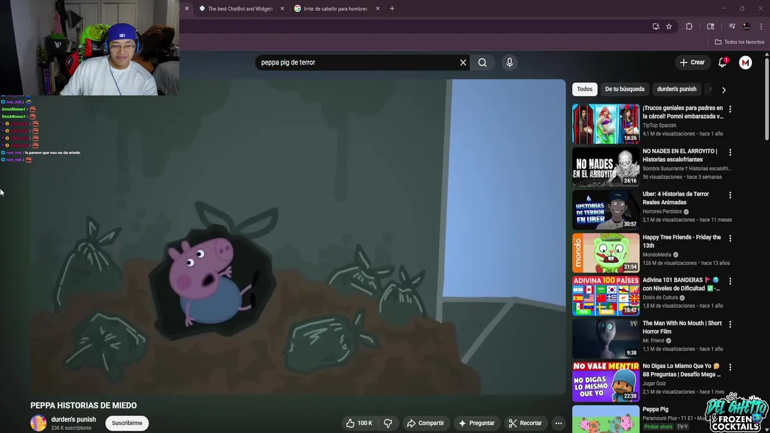Open options for Adivina 101 BANDERAS video
770x433 pixels.
point(730,281)
